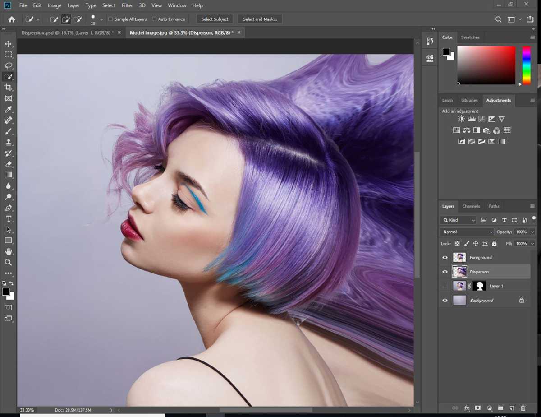Turn on Auto-Enhance
The width and height of the screenshot is (541, 417).
point(155,19)
